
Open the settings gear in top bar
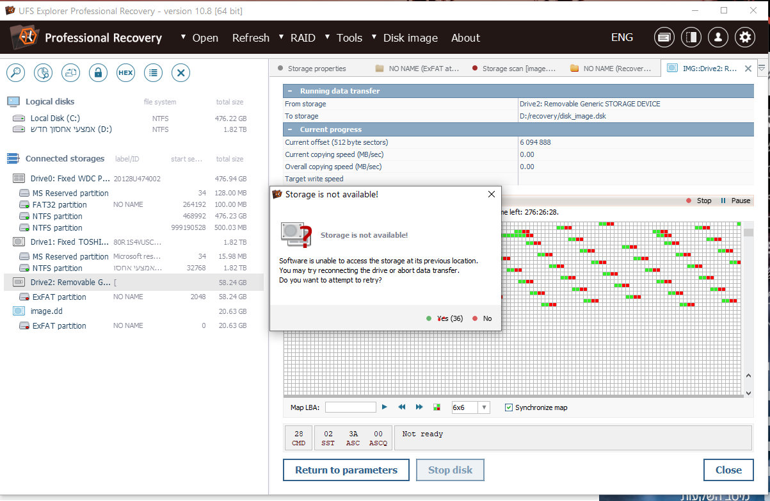(744, 38)
